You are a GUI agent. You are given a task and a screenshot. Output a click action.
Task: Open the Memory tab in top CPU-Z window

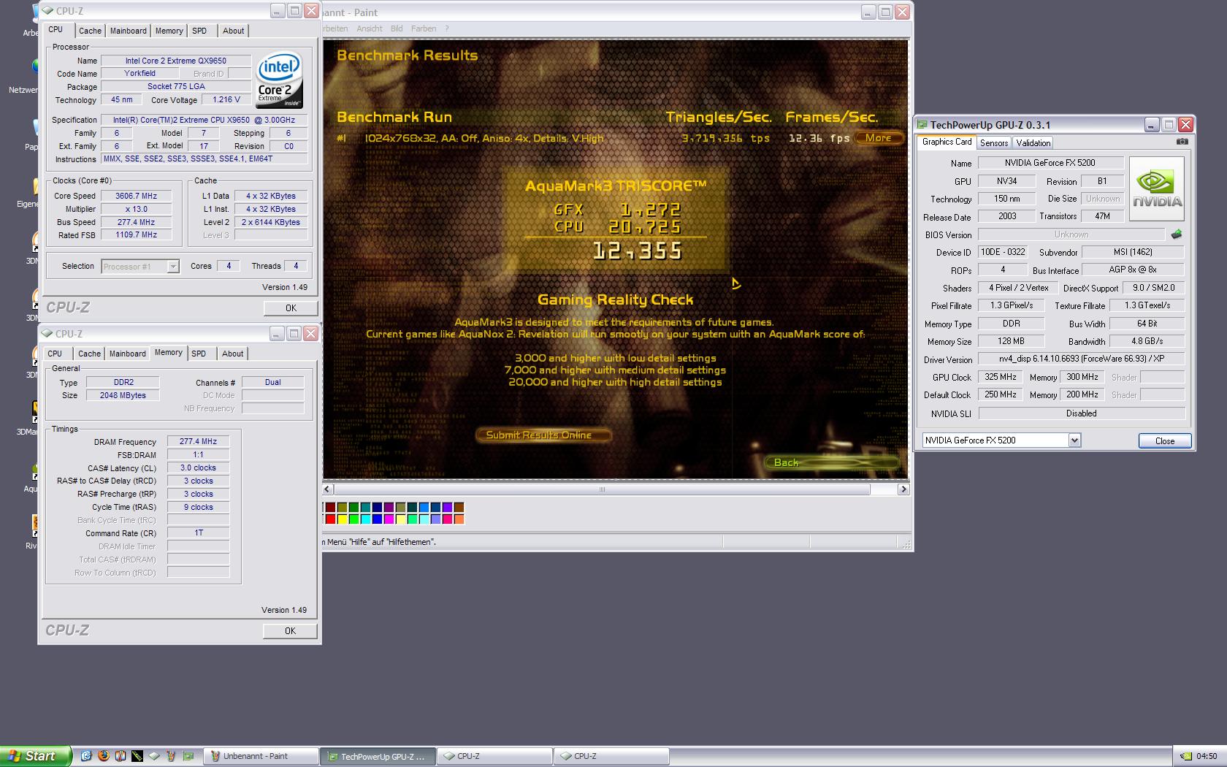pyautogui.click(x=169, y=31)
